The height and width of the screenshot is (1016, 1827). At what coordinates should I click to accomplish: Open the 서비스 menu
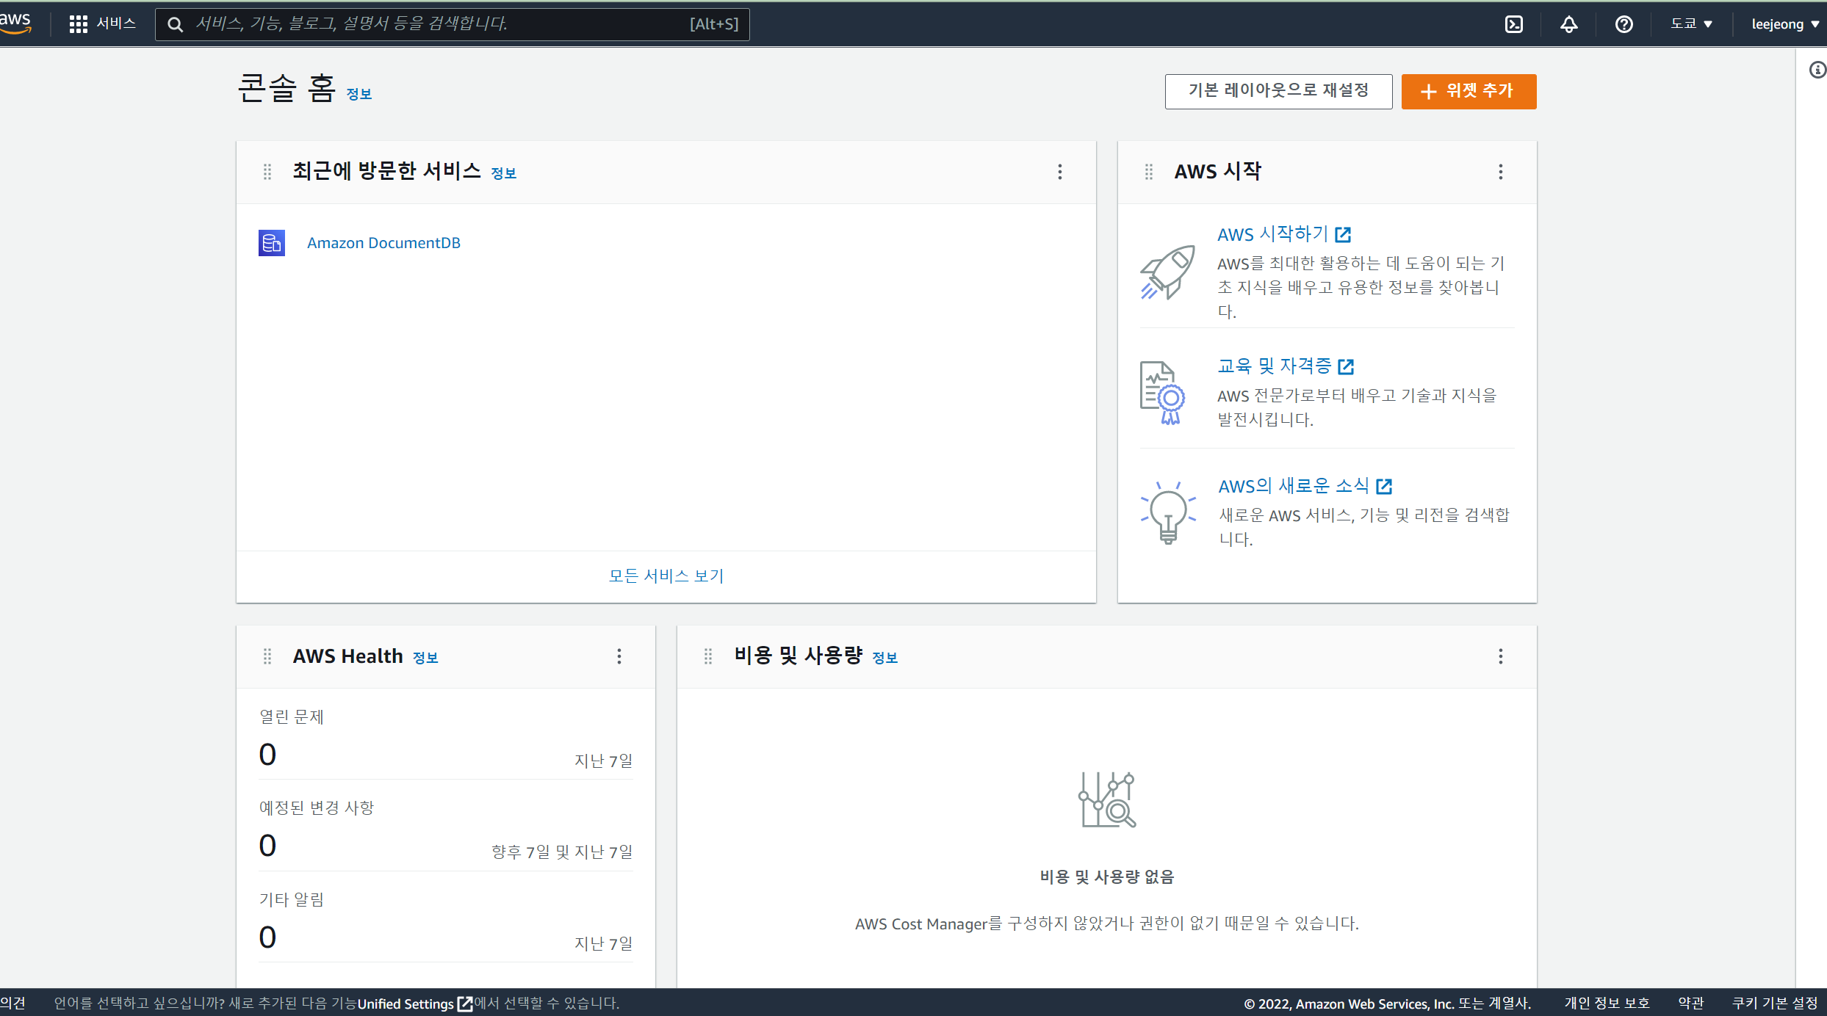click(103, 24)
